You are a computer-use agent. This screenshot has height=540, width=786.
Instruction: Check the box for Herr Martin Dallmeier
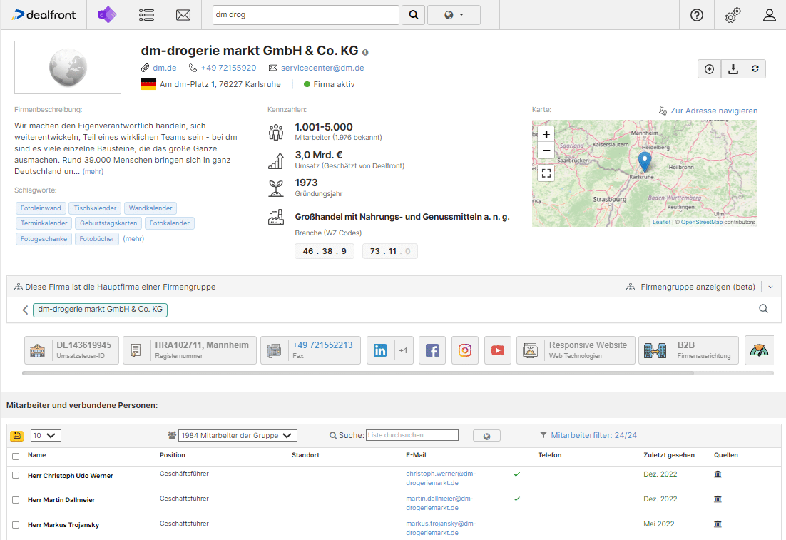tap(16, 500)
